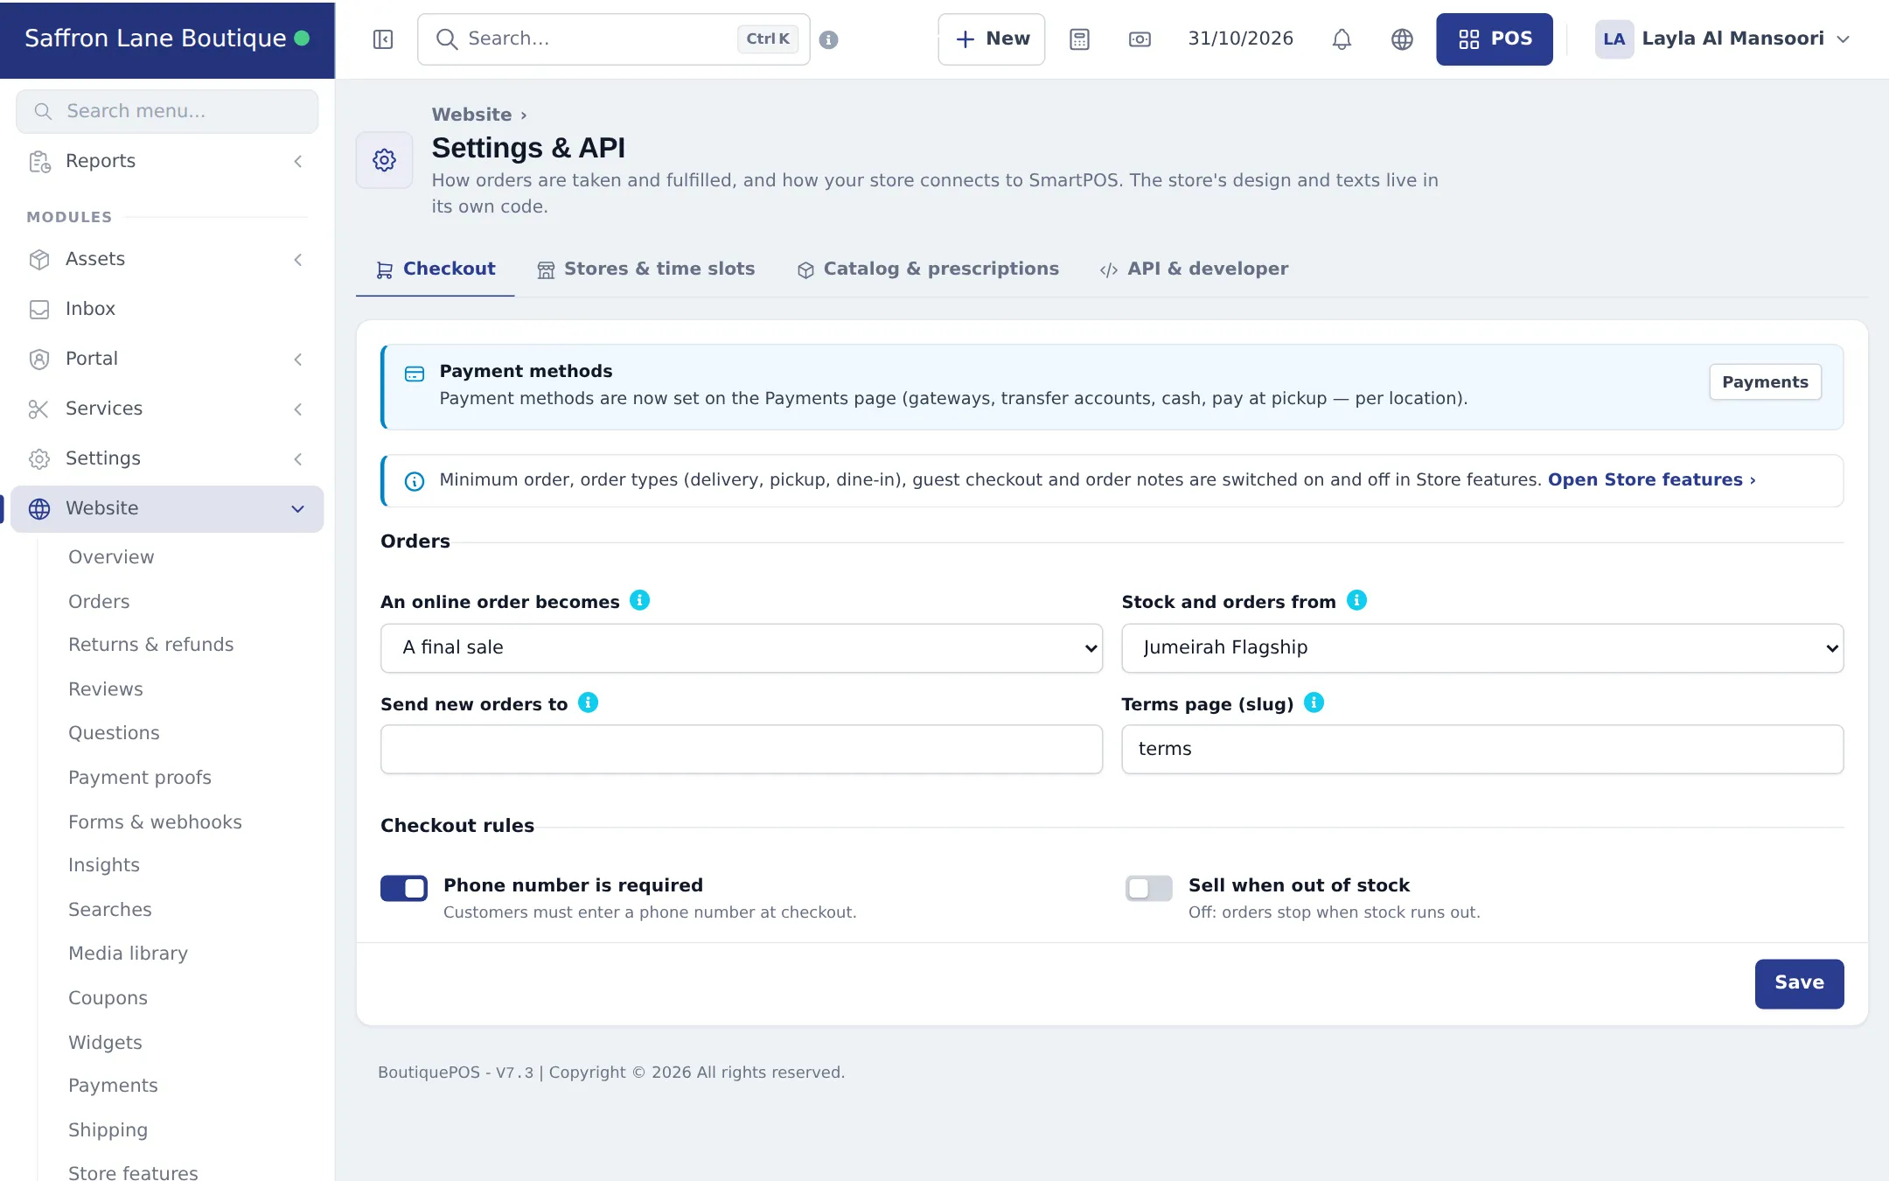
Task: Click the Reports sidebar icon
Action: (39, 162)
